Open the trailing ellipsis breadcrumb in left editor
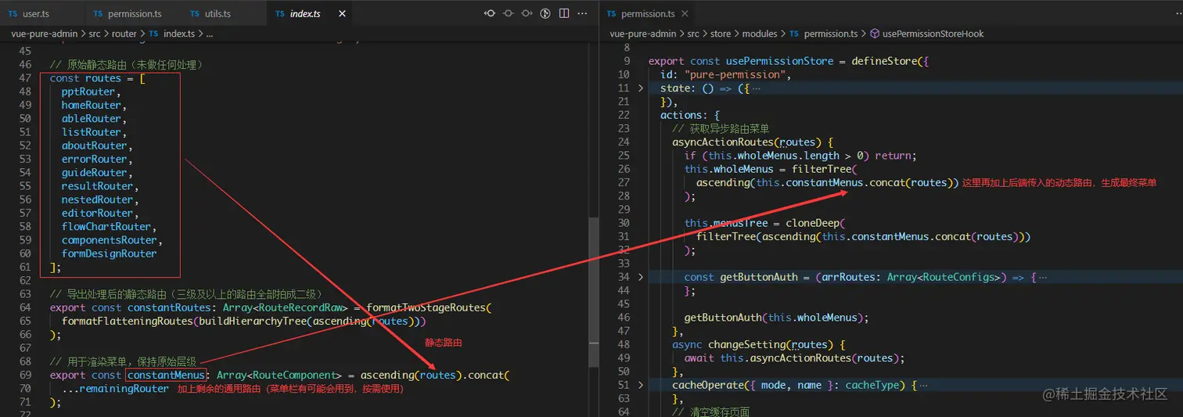This screenshot has width=1183, height=417. click(210, 34)
